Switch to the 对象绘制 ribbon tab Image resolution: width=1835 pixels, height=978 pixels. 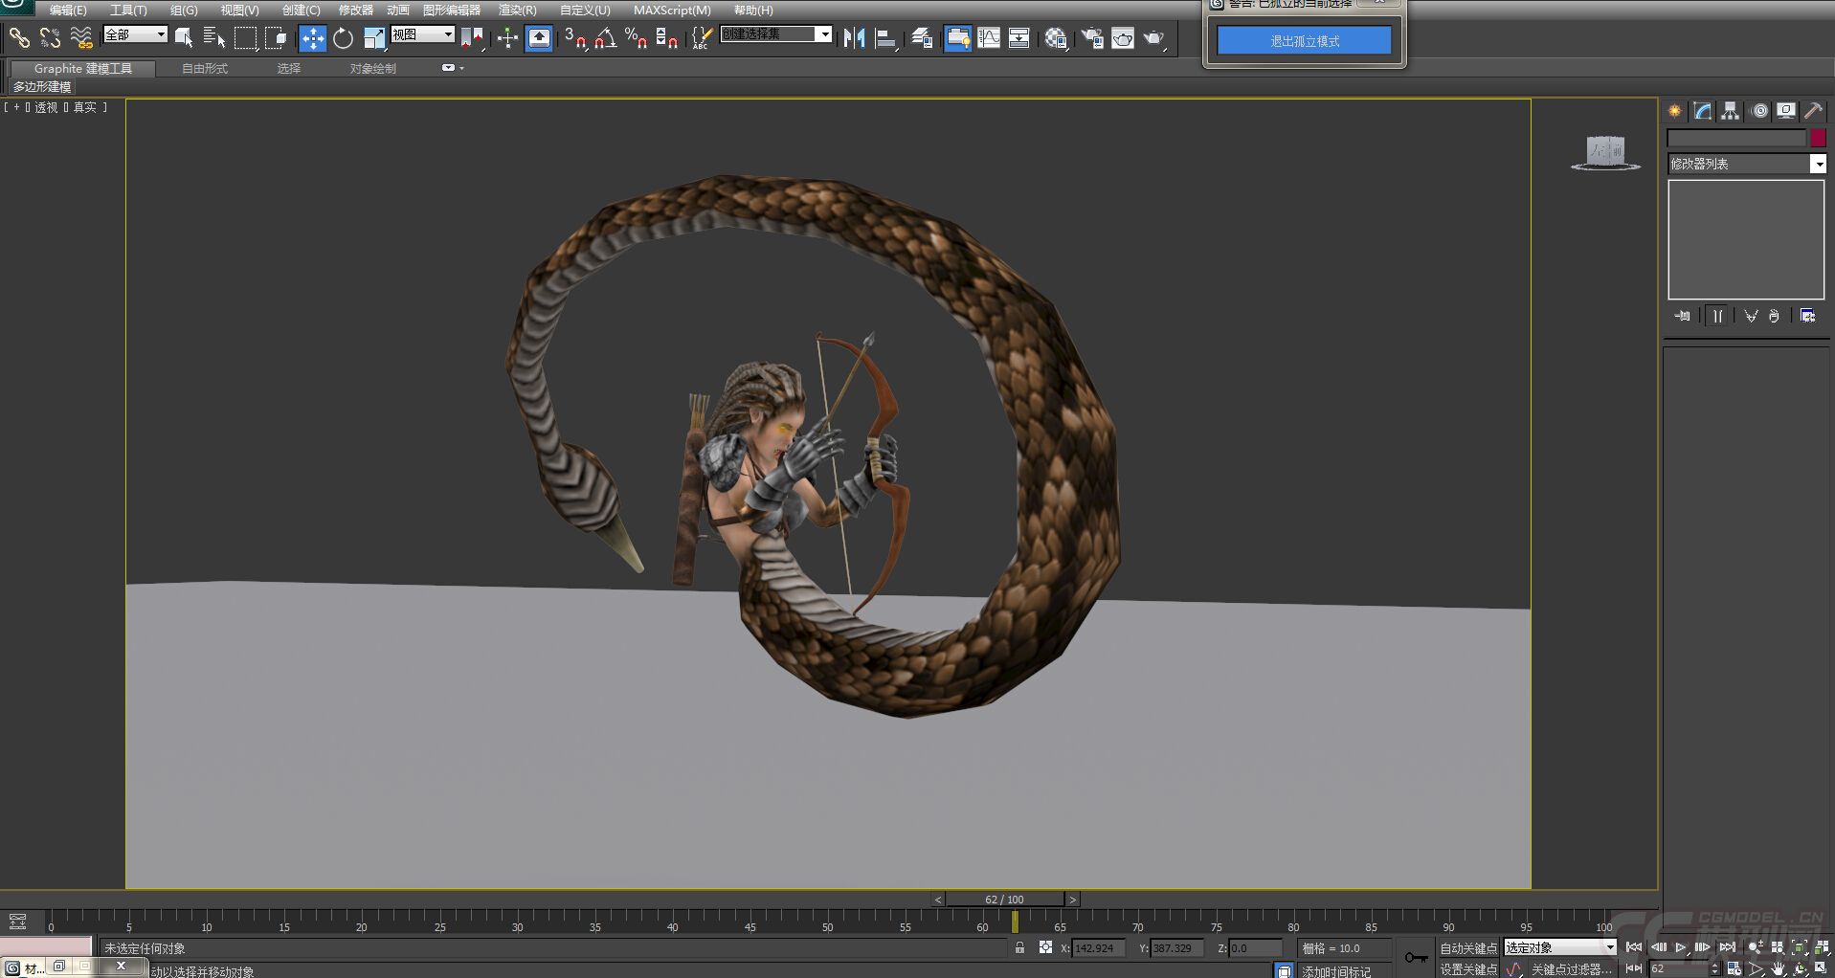(372, 68)
